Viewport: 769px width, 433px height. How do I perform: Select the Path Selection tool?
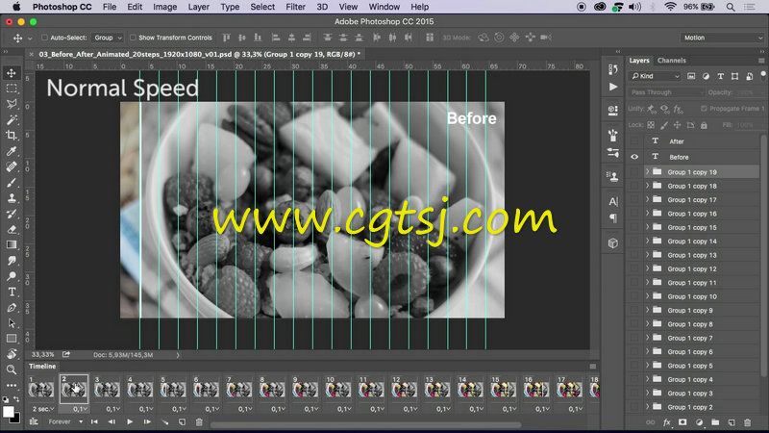point(12,323)
